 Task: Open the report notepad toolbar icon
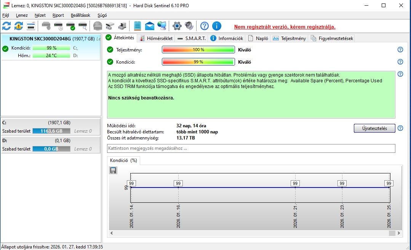click(138, 26)
